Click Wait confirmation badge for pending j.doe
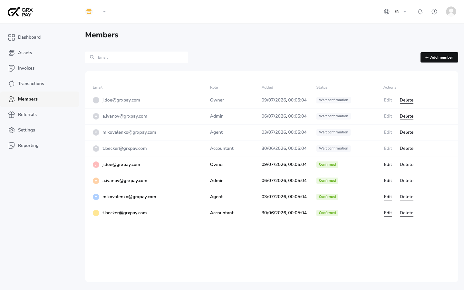The height and width of the screenshot is (290, 464). [x=333, y=100]
